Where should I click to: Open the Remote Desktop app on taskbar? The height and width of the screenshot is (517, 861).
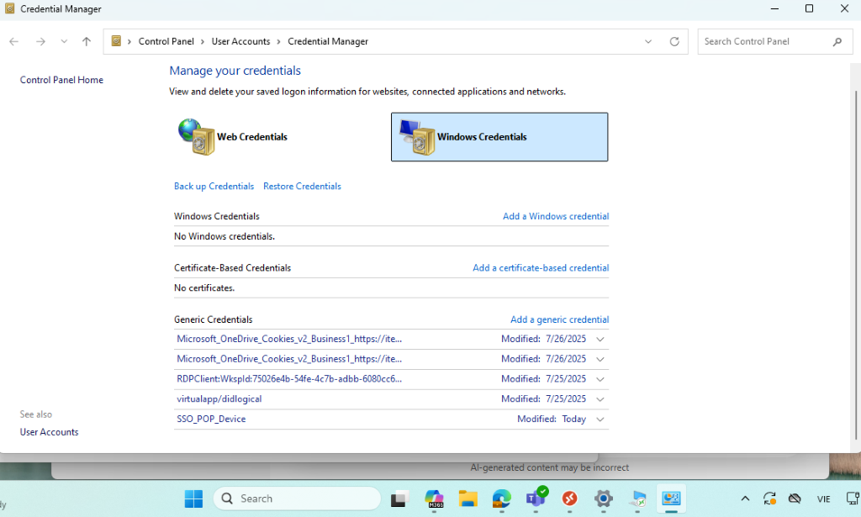[x=637, y=499]
